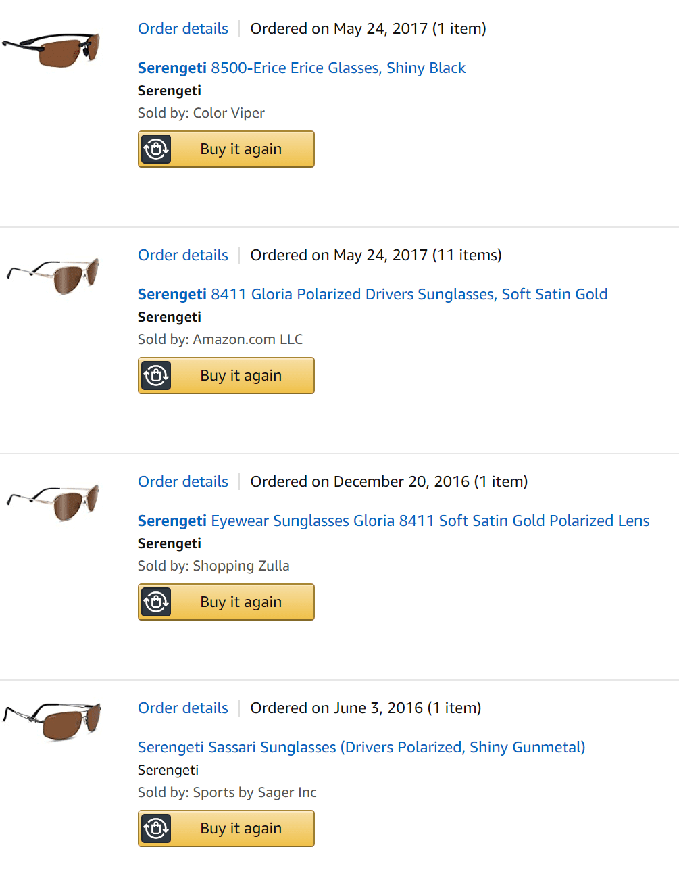
Task: Click reorder icon for Sassari Sunglasses
Action: (156, 829)
